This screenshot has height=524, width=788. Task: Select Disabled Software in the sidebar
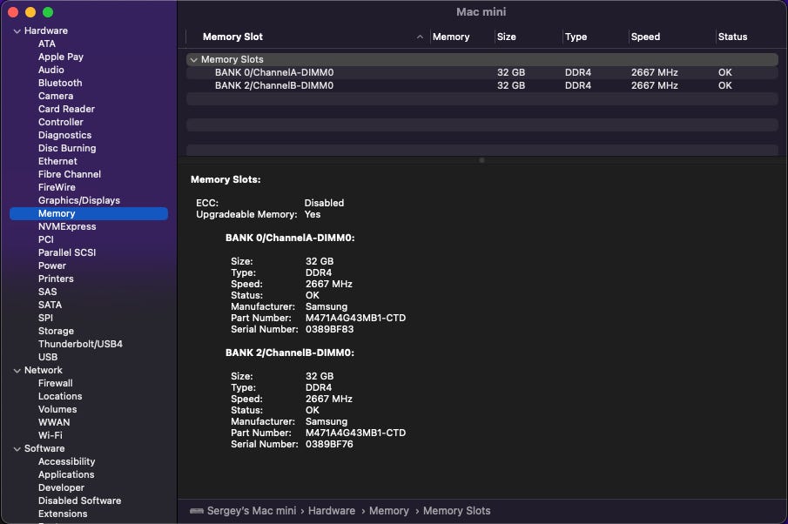click(80, 500)
